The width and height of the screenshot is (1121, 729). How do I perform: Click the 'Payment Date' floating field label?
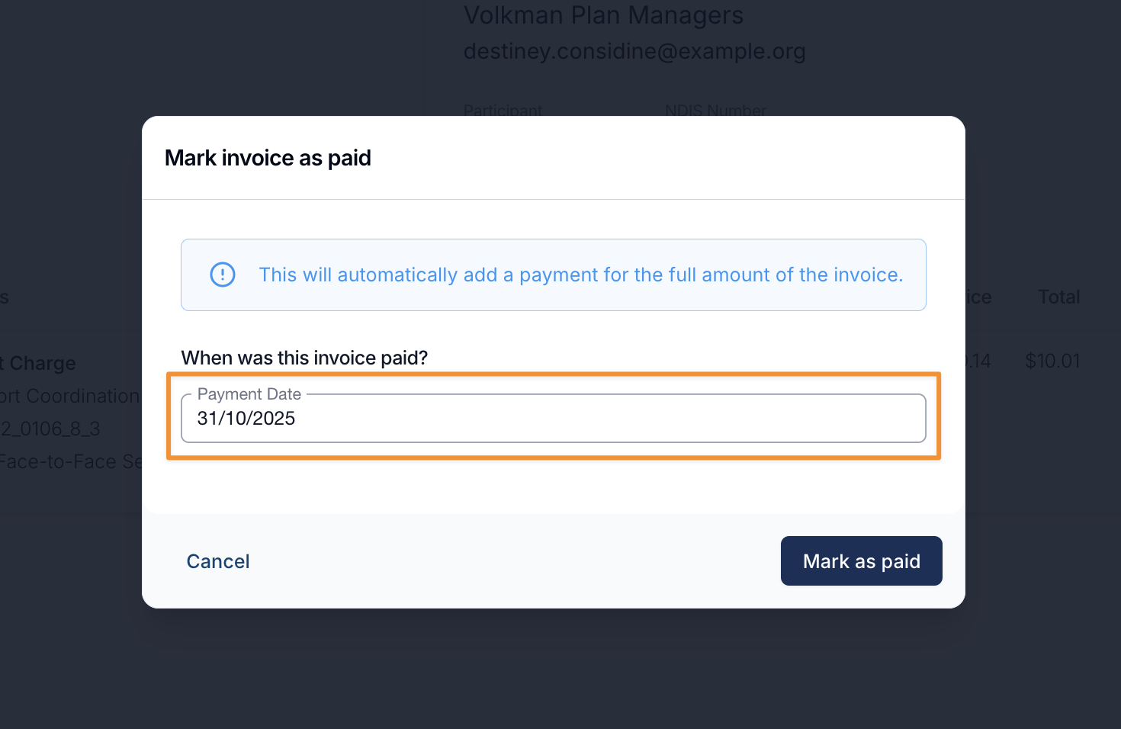pyautogui.click(x=249, y=394)
